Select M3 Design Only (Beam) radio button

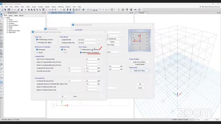click(x=37, y=42)
